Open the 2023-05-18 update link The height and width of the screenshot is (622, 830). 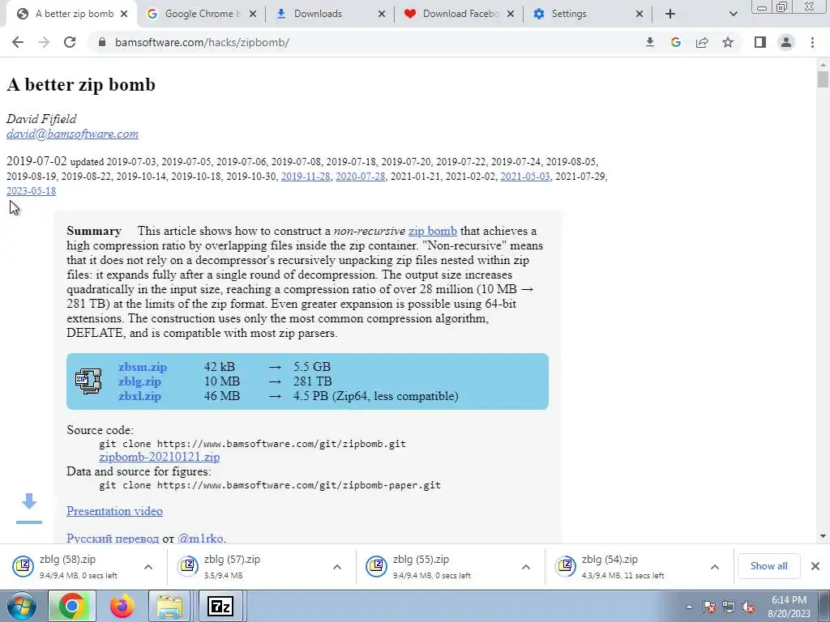(x=32, y=191)
